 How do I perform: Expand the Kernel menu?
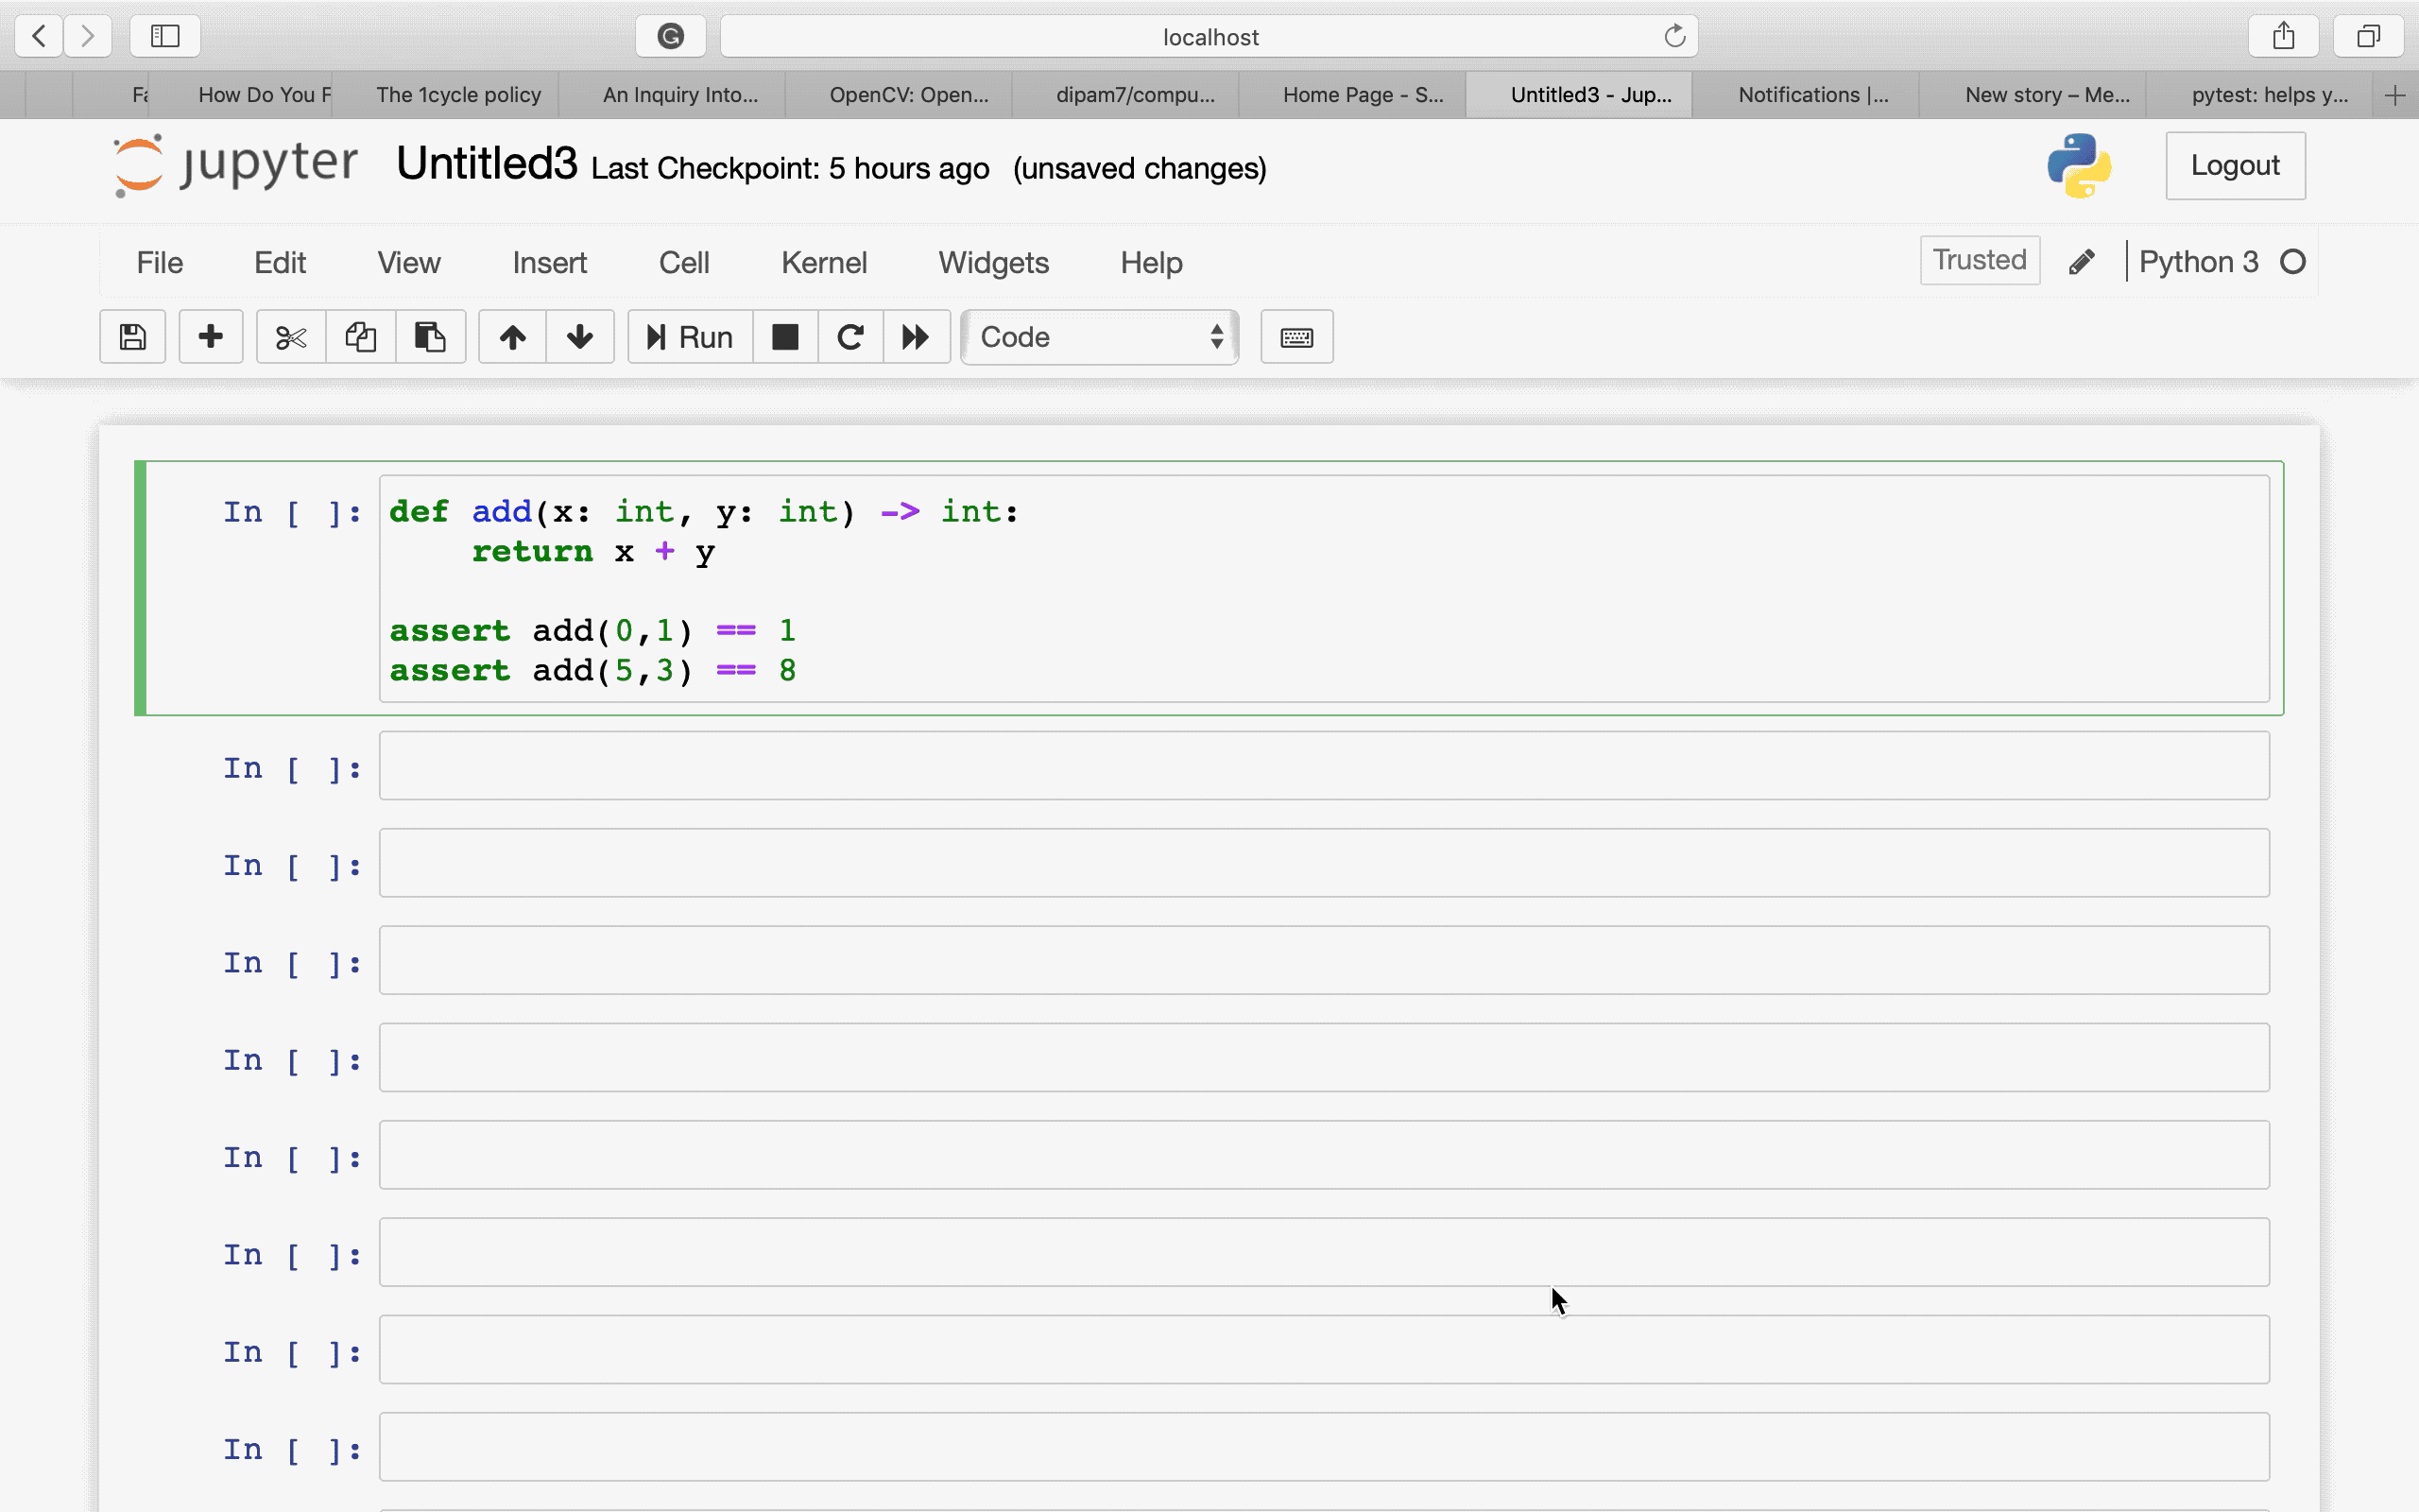[x=823, y=262]
